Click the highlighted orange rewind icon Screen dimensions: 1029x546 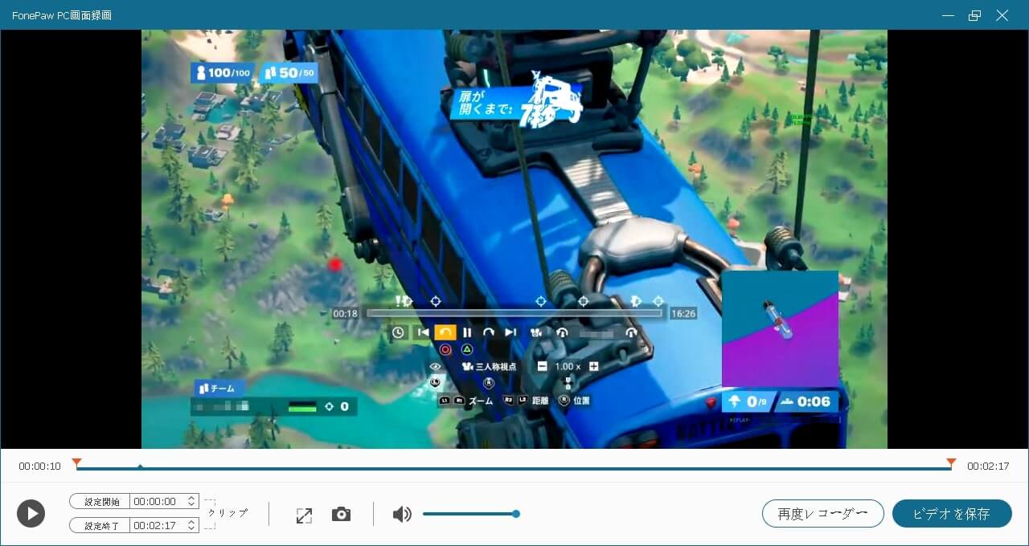pyautogui.click(x=445, y=332)
